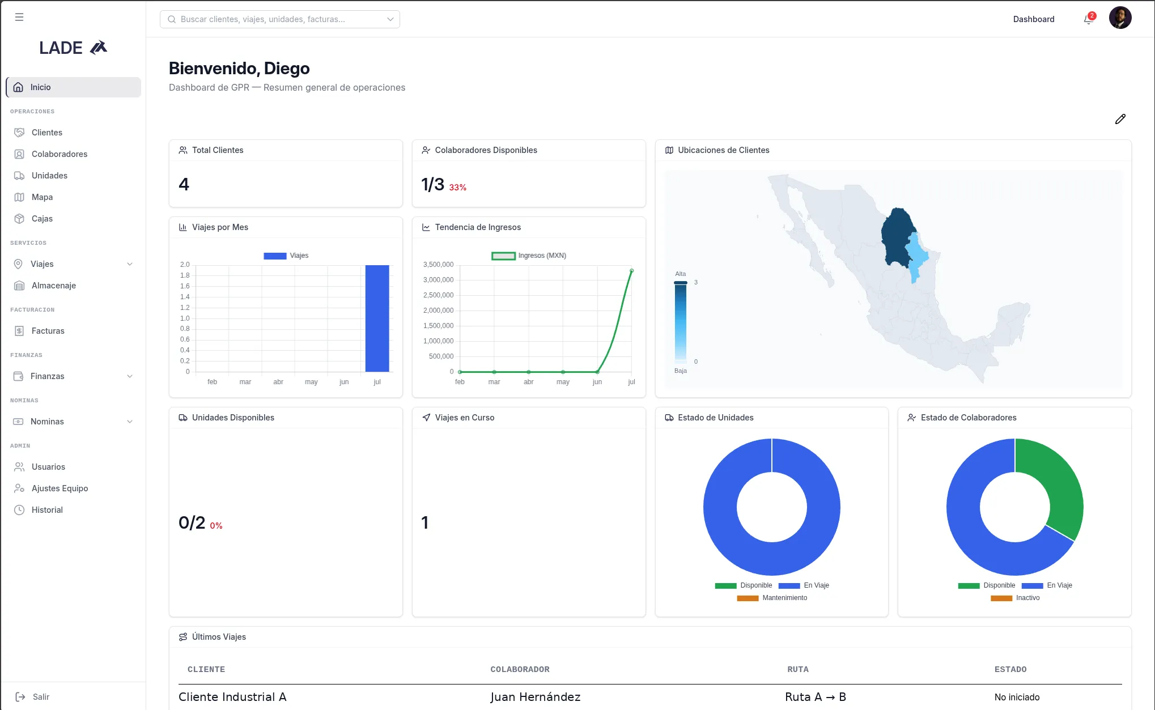Open the notifications bell
This screenshot has height=710, width=1155.
pyautogui.click(x=1088, y=19)
